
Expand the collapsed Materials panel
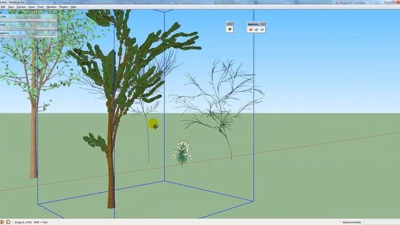pos(28,25)
